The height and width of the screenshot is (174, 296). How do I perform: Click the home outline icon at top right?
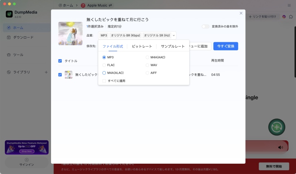(291, 17)
